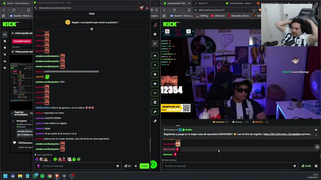
Task: Open Spotify from the taskbar
Action: click(x=42, y=176)
